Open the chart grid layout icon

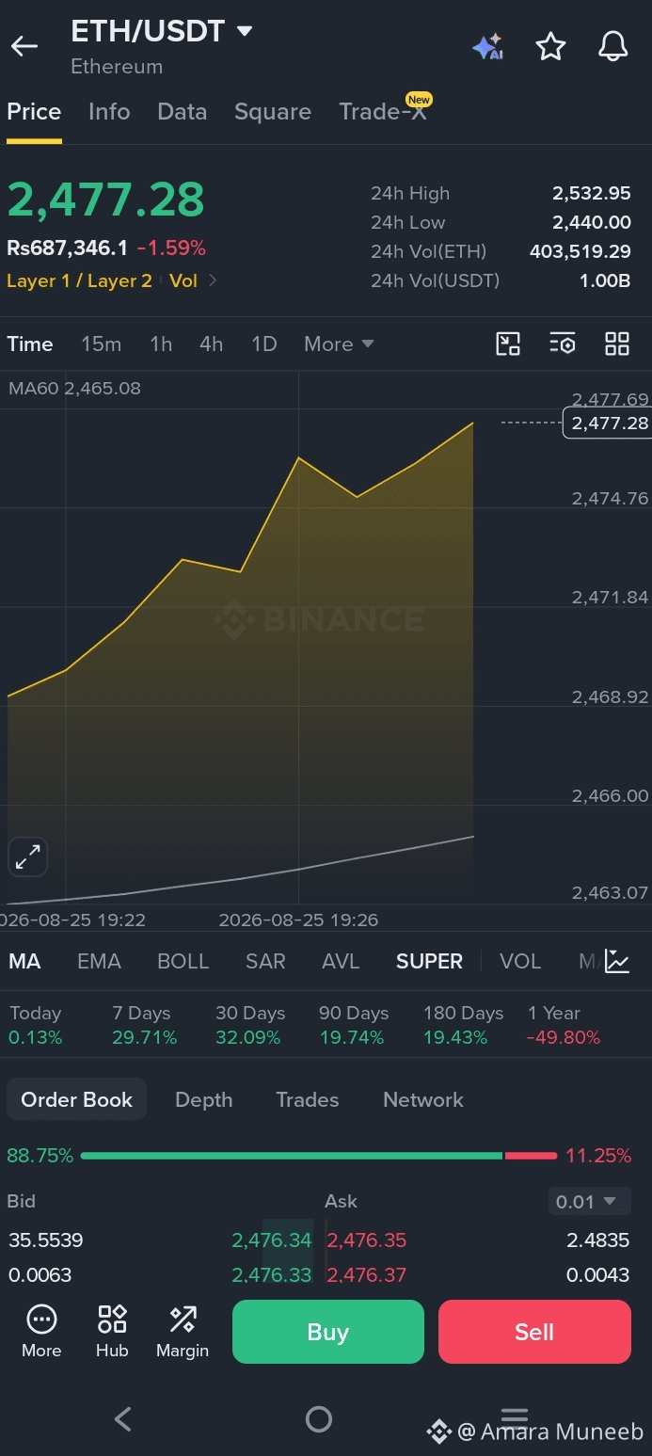pos(617,344)
